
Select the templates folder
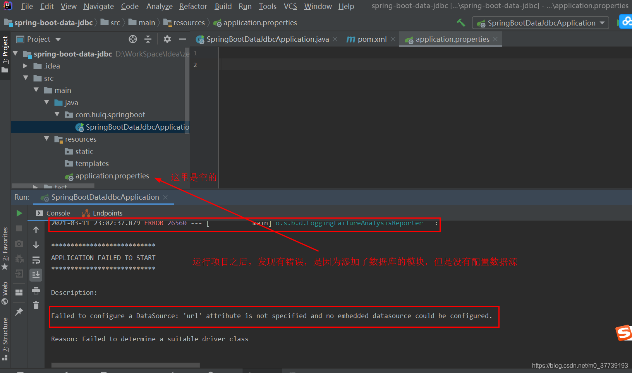tap(87, 163)
